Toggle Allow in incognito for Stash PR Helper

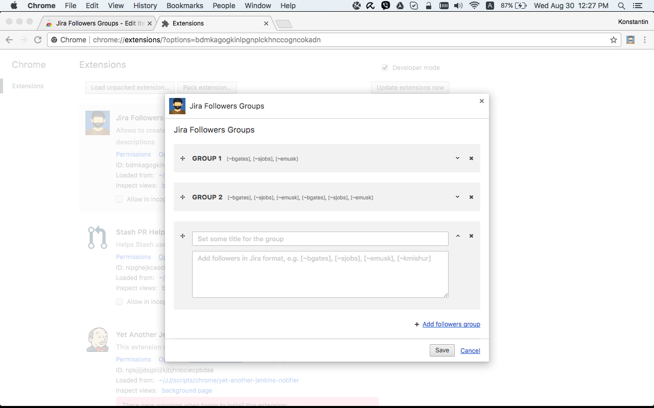(119, 302)
